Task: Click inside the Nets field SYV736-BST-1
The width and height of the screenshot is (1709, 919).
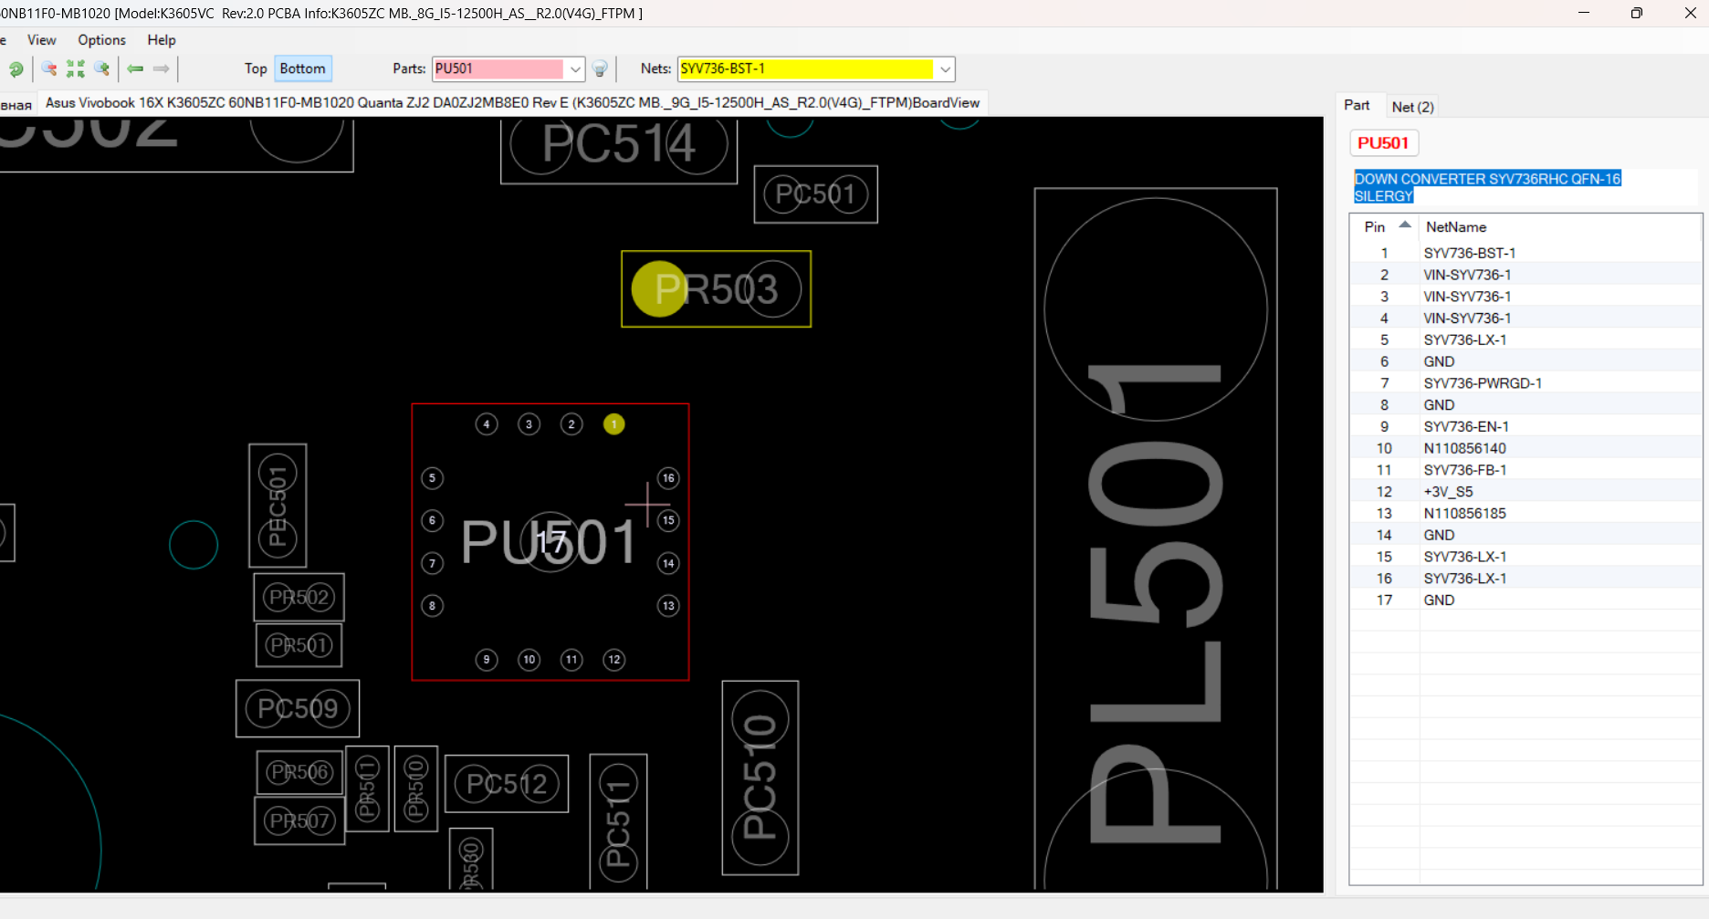Action: coord(805,69)
